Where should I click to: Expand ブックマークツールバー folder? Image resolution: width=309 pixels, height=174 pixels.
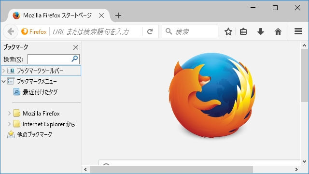click(x=3, y=71)
